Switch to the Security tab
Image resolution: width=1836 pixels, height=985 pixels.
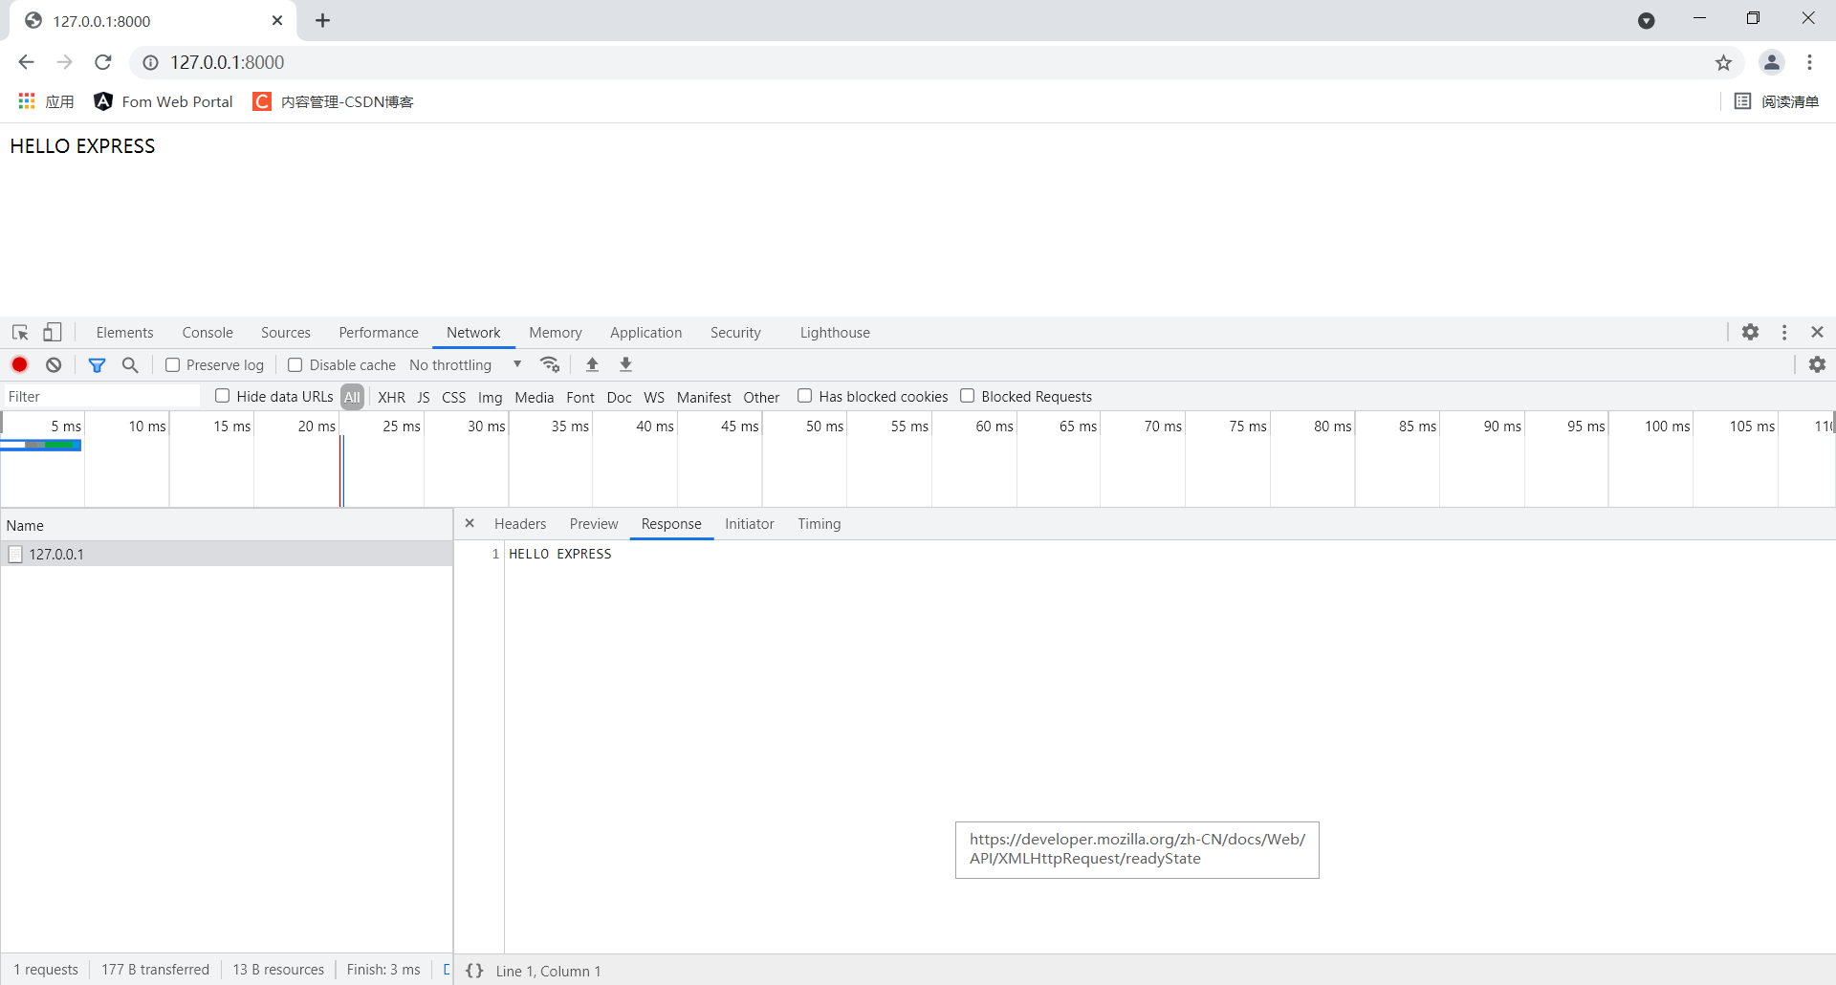tap(735, 333)
